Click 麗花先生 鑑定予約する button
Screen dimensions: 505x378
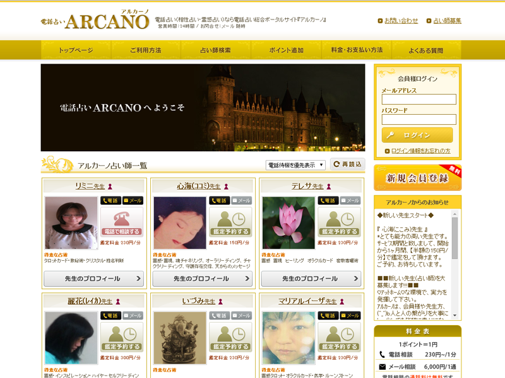coord(122,337)
